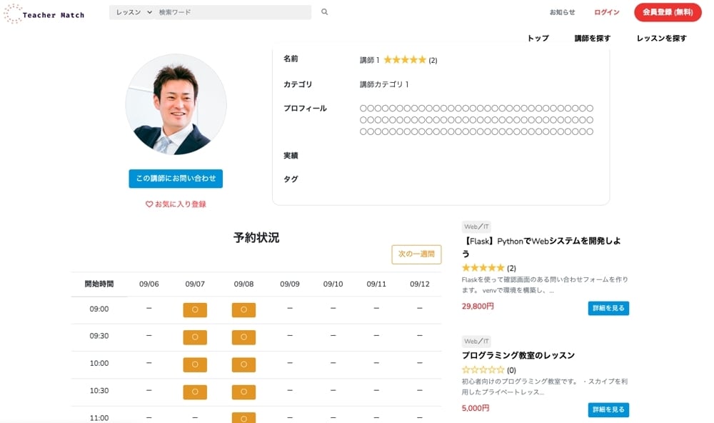Screen dimensions: 714x423
Task: Click the 09/09 date column header
Action: (290, 284)
